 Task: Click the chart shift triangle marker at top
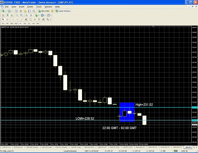(153, 27)
